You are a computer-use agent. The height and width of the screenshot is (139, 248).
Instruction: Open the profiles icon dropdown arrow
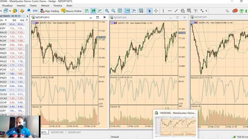coord(10,11)
